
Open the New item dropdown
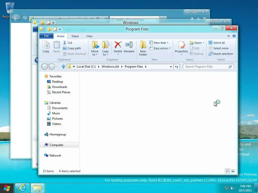tap(159, 43)
